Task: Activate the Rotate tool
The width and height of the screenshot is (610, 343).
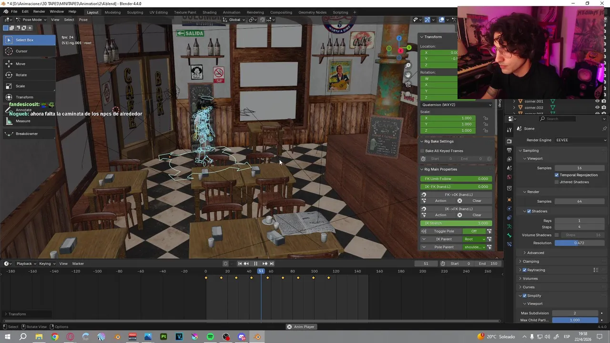Action: point(29,75)
